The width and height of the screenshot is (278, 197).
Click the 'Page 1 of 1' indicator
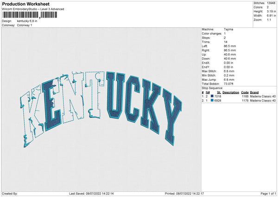[x=268, y=194]
